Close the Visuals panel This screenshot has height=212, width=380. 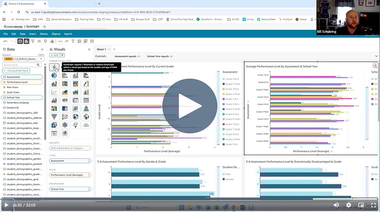tap(89, 49)
